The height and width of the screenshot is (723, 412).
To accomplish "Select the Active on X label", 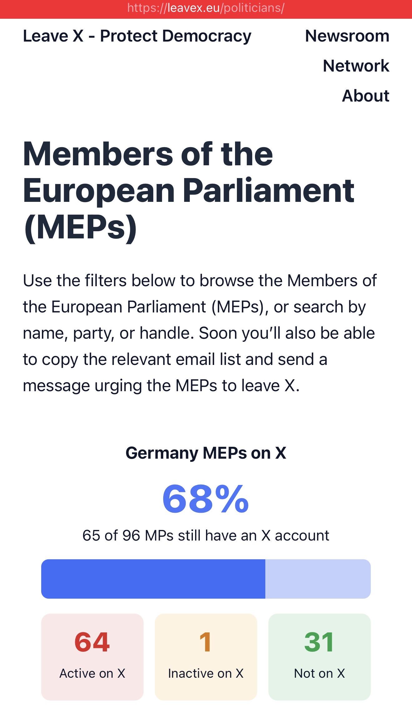I will click(x=92, y=673).
